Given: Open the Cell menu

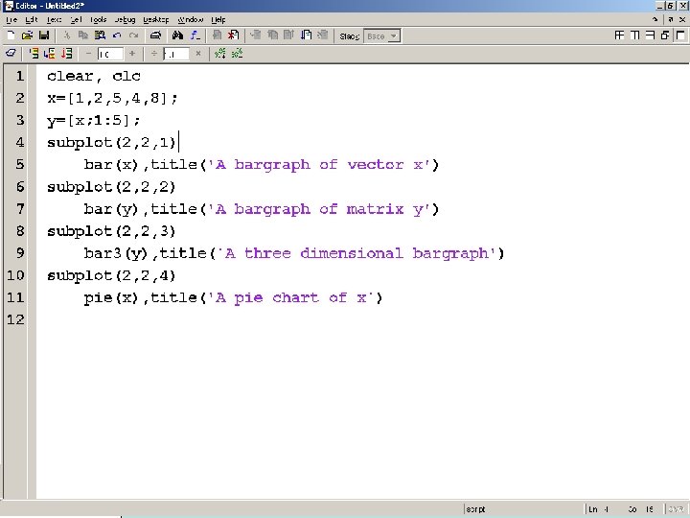Looking at the screenshot, I should tap(76, 19).
